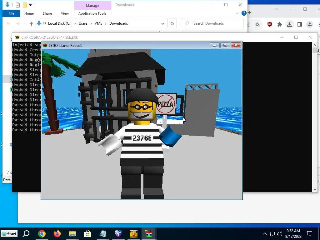This screenshot has height=240, width=320.
Task: Open File Explorer from the taskbar
Action: (72, 234)
